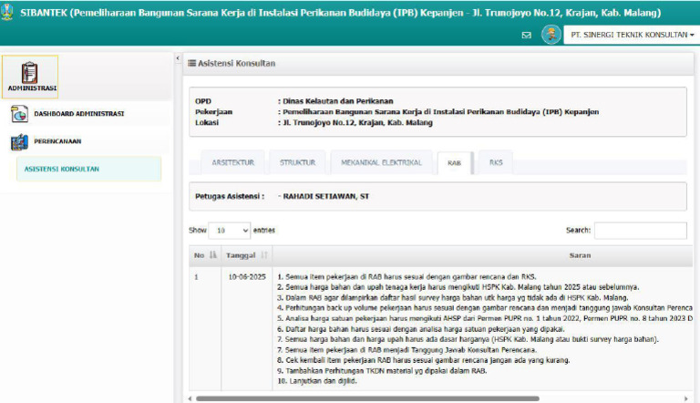Click suggestion 1 Semua item pekerjaan
This screenshot has width=700, height=403.
(407, 277)
